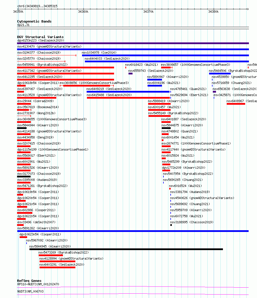Open nsv6001457 (Wu2021) variant
Image resolution: width=257 pixels, height=298 pixels.
(x=164, y=107)
